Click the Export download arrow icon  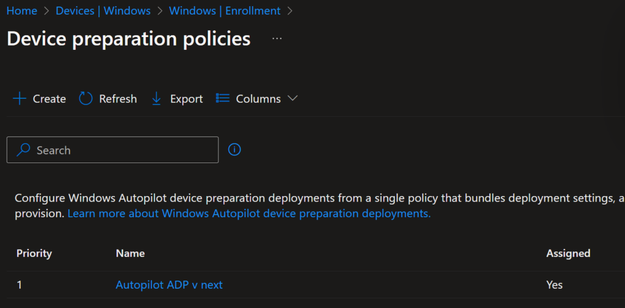(157, 99)
